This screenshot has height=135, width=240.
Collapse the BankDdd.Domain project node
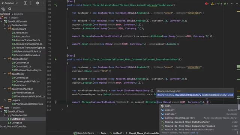pos(1,21)
